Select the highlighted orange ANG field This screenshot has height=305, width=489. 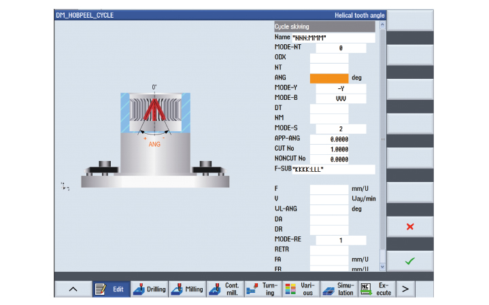(328, 78)
